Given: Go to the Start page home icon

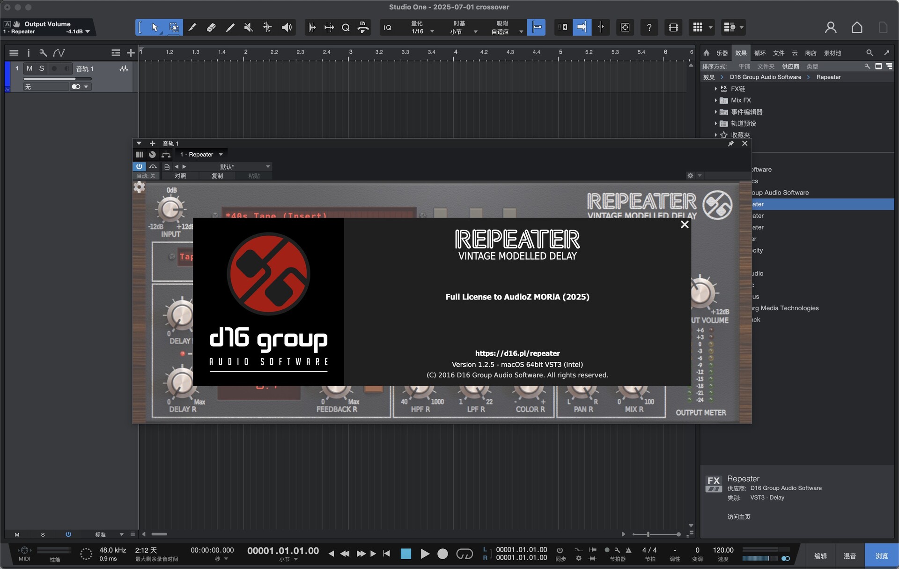Looking at the screenshot, I should tap(857, 27).
